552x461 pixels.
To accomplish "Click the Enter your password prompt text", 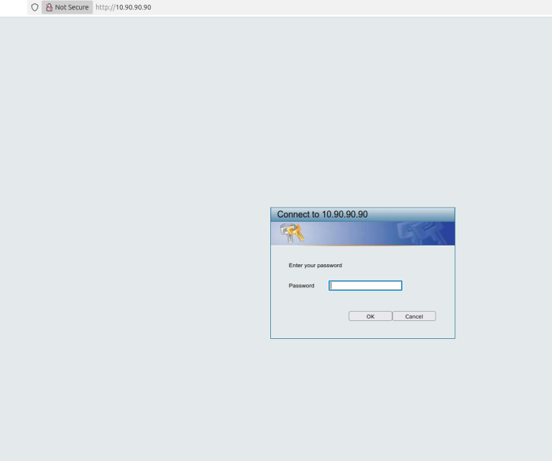I will (315, 265).
